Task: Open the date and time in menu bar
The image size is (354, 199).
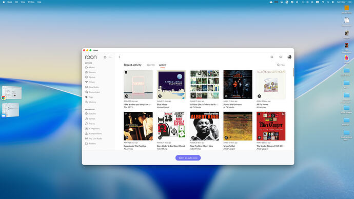Action: pos(344,2)
